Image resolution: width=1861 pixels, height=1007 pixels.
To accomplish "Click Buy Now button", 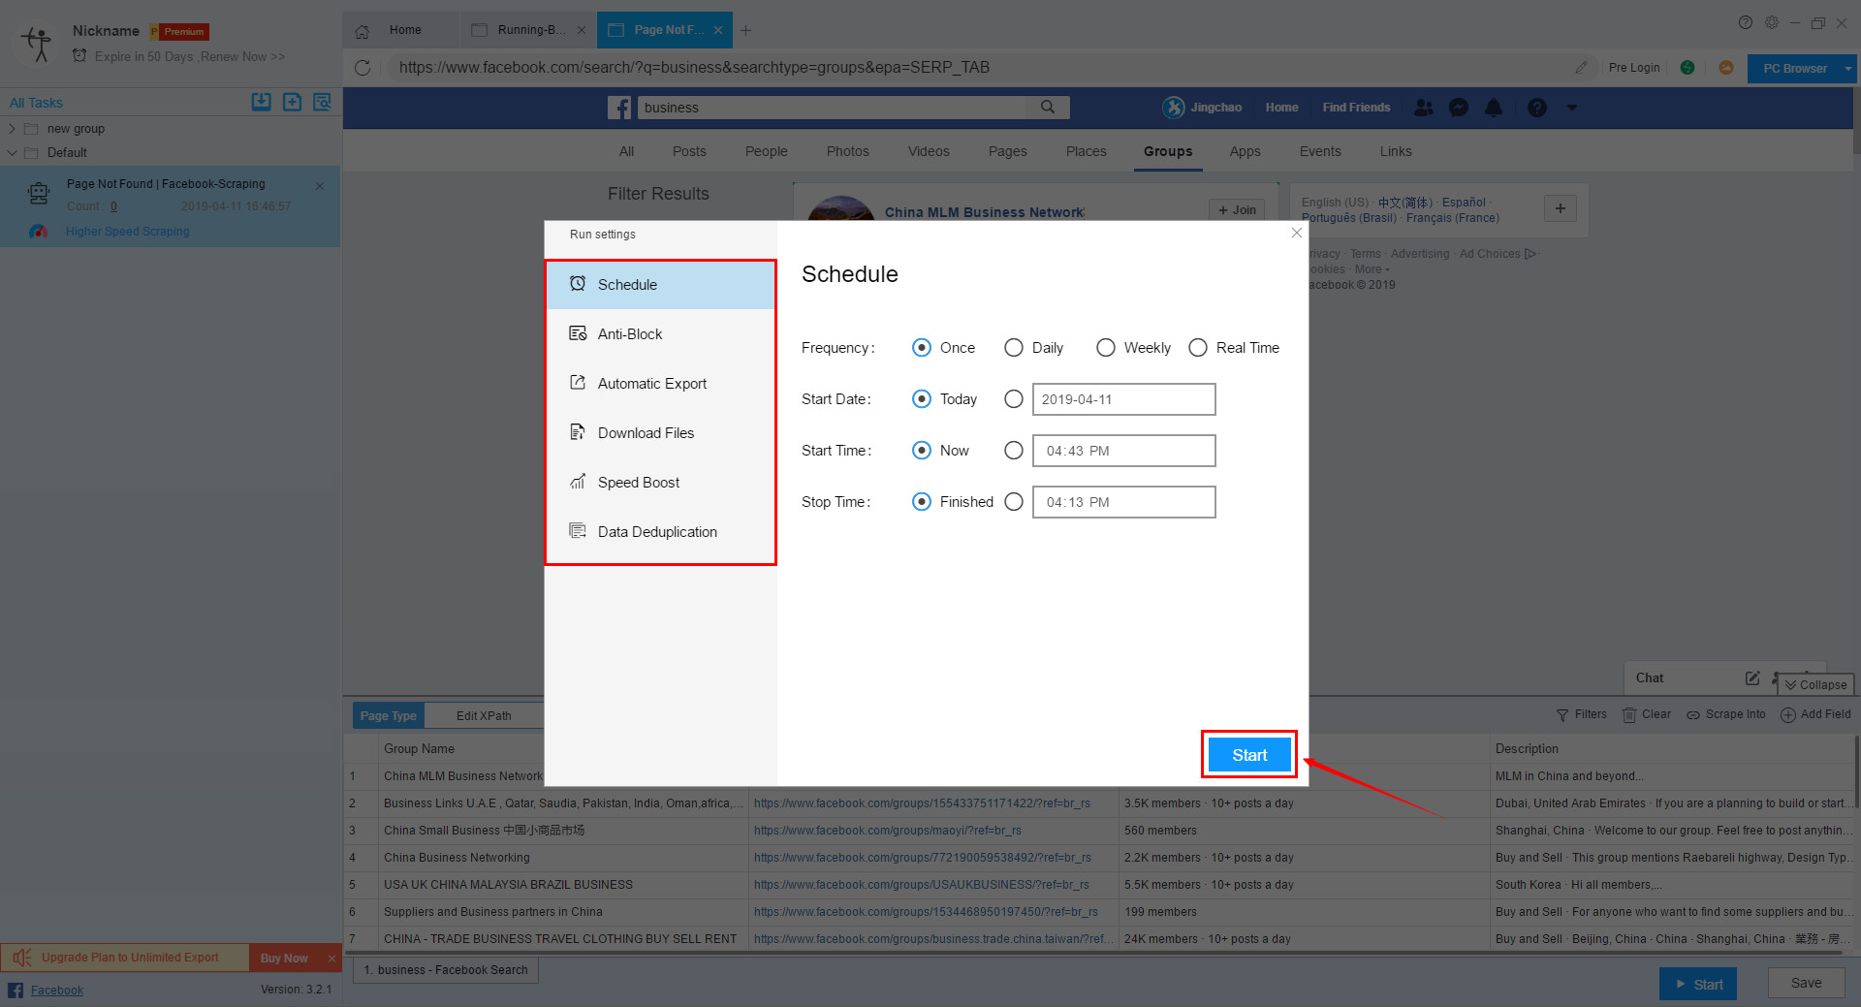I will tap(284, 959).
